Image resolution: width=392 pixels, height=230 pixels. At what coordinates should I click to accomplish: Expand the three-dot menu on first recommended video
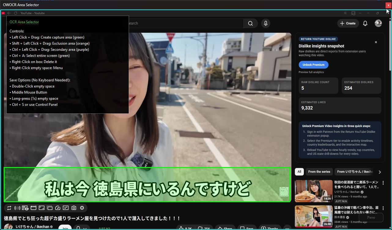(x=383, y=183)
